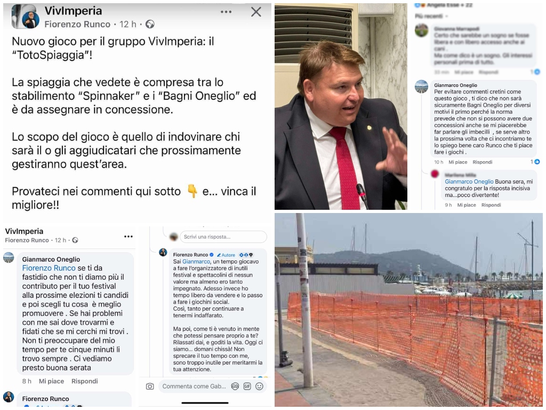The image size is (546, 410).
Task: Open the three-dot options menu on the TotoSpiaggia post
Action: (x=226, y=12)
